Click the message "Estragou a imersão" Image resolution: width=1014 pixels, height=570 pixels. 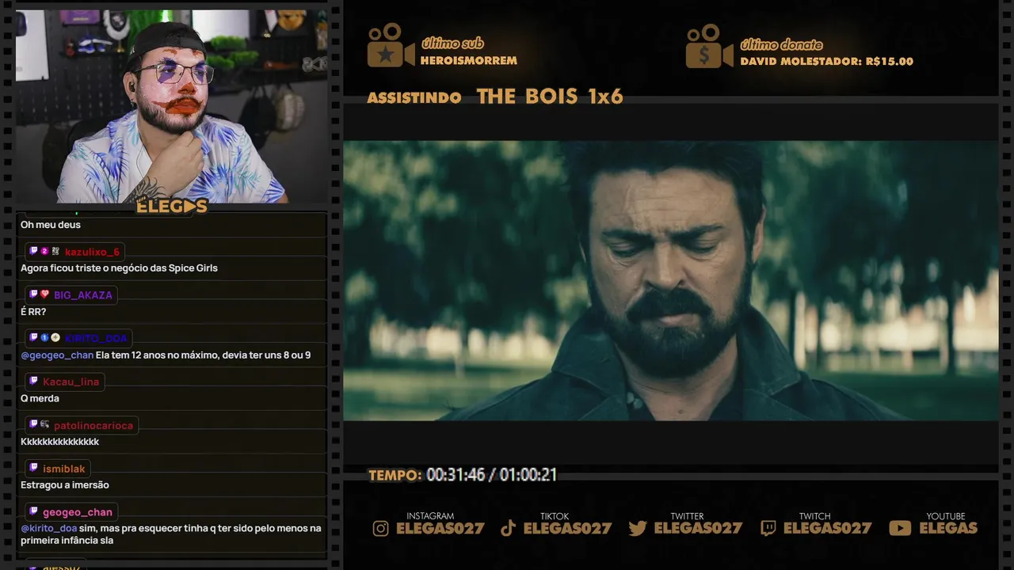click(x=65, y=485)
